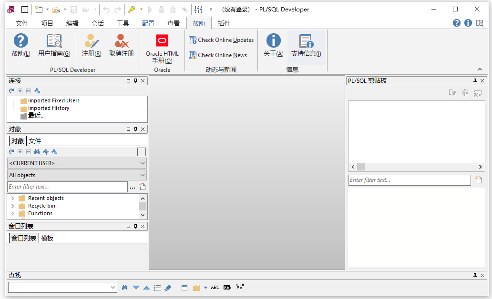Screen dimensions: 492x299
Task: Expand the Functions folder
Action: click(12, 213)
